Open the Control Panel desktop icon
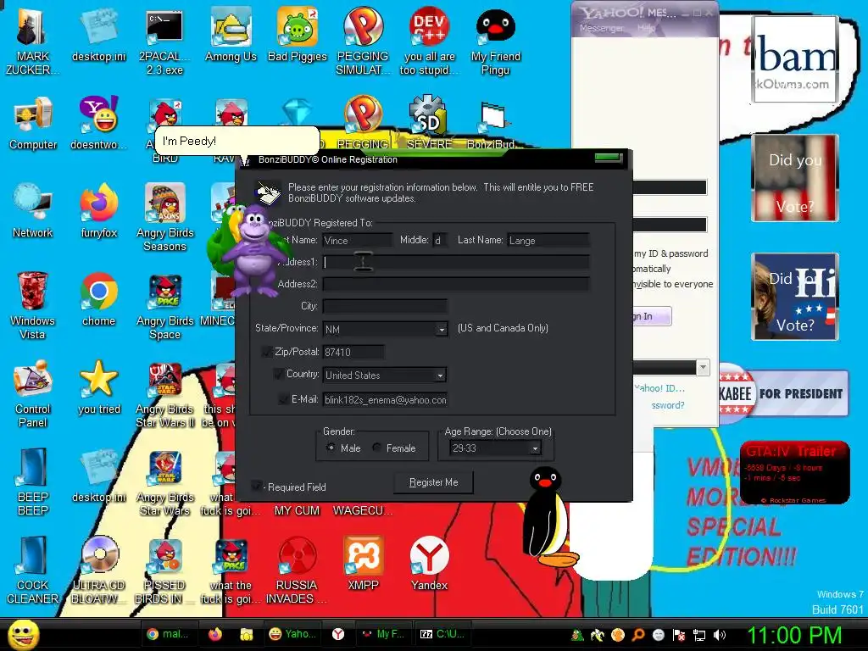This screenshot has width=868, height=651. pyautogui.click(x=32, y=393)
